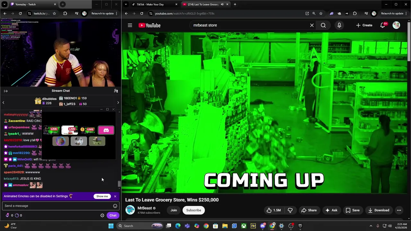Subscribe to the MrBeast channel

(194, 210)
